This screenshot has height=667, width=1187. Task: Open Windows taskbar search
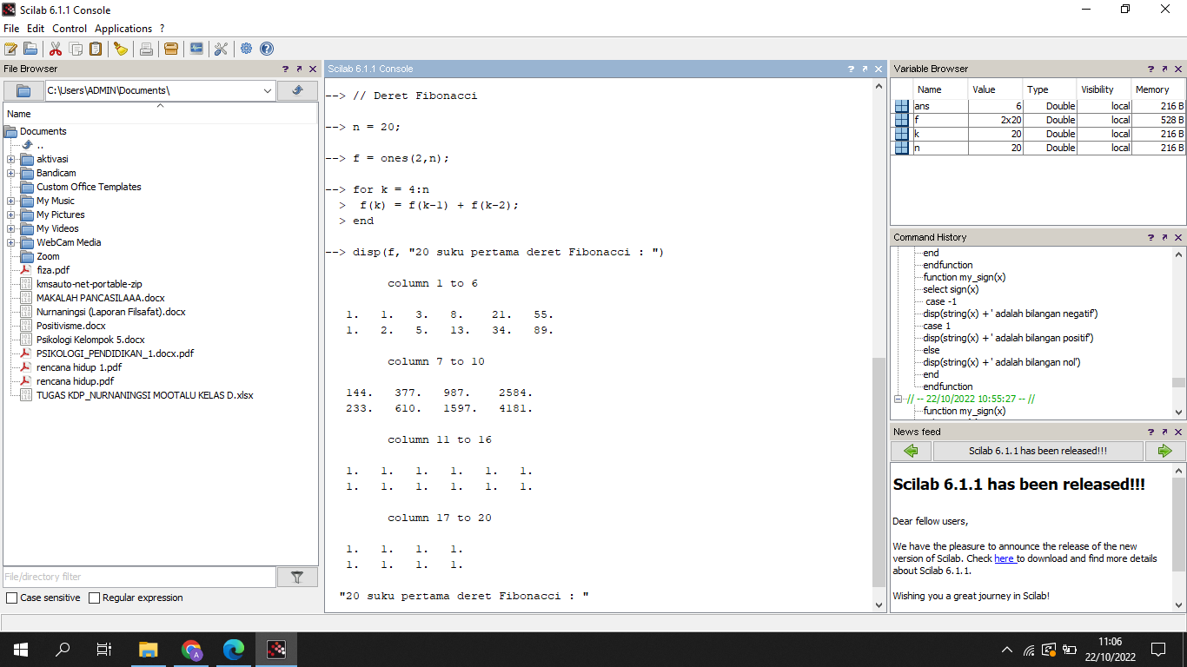click(x=63, y=649)
